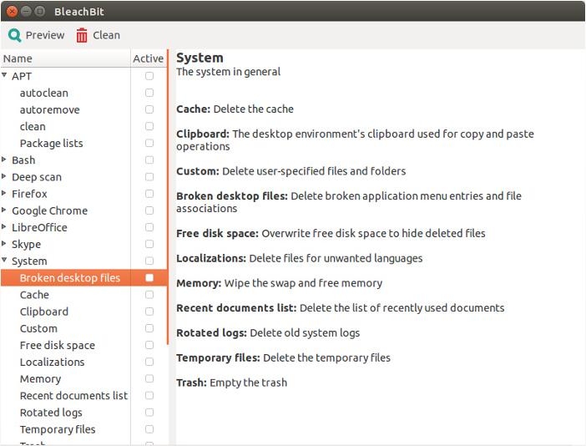Click the Name column header
586x446 pixels.
pos(65,58)
